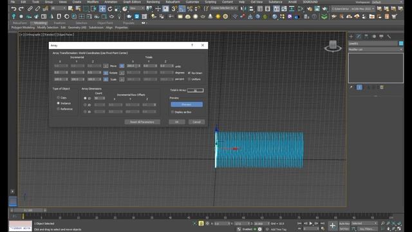
Task: Click the time slider frame handle
Action: [x=28, y=210]
